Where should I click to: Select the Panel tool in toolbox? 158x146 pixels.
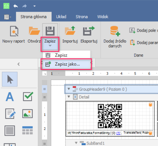coord(10,131)
